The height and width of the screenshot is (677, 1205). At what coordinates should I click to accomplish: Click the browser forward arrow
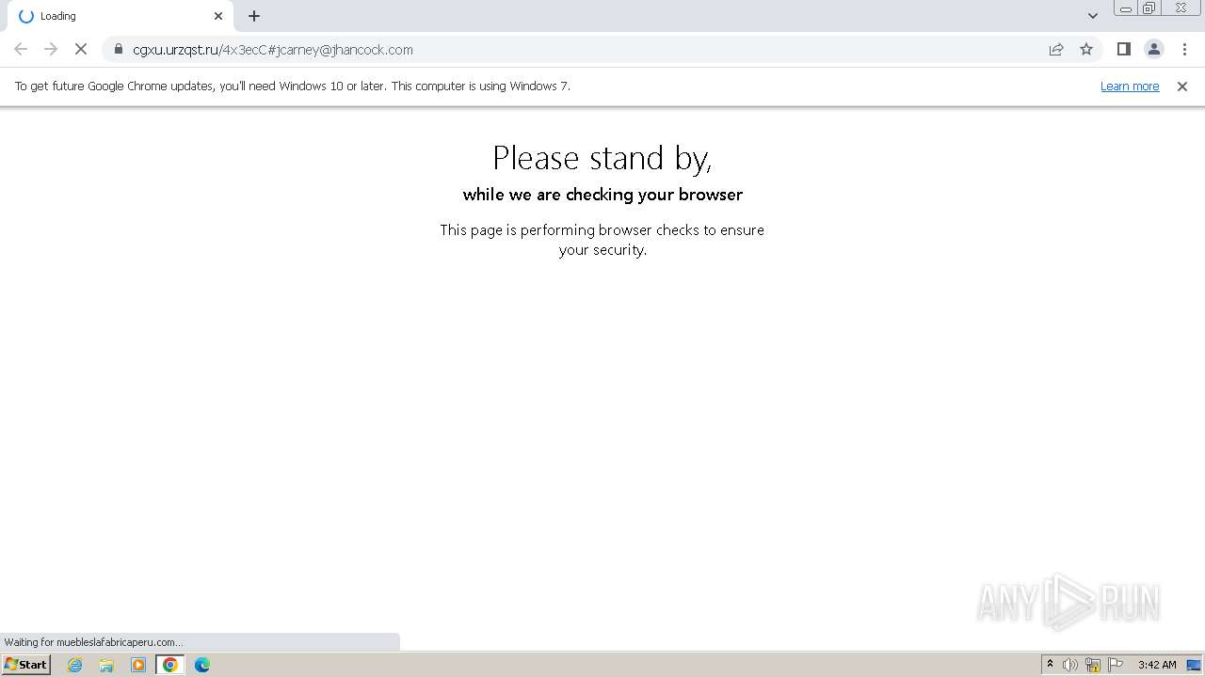tap(51, 49)
